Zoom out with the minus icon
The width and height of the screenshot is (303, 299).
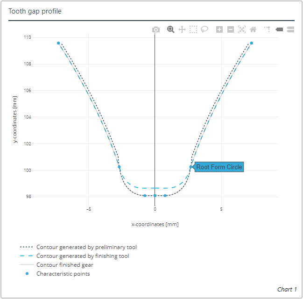pos(231,29)
